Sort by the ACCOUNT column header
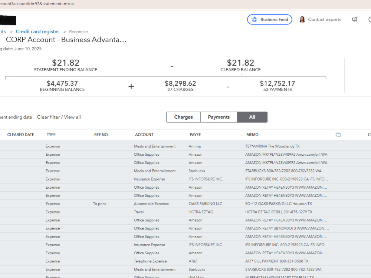 [x=144, y=135]
